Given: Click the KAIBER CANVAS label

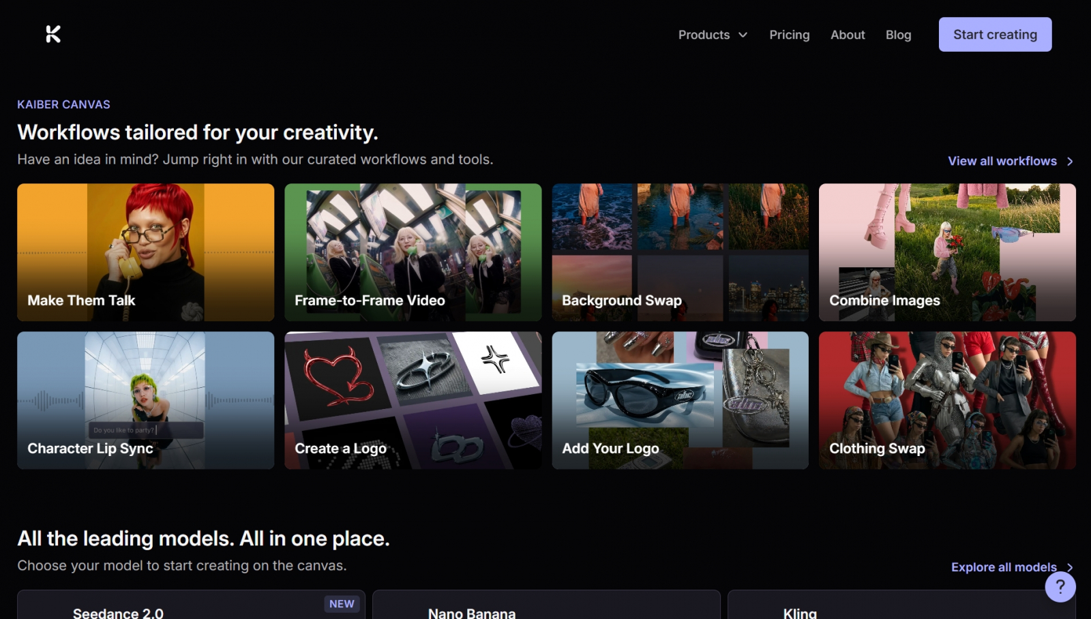Looking at the screenshot, I should (63, 104).
